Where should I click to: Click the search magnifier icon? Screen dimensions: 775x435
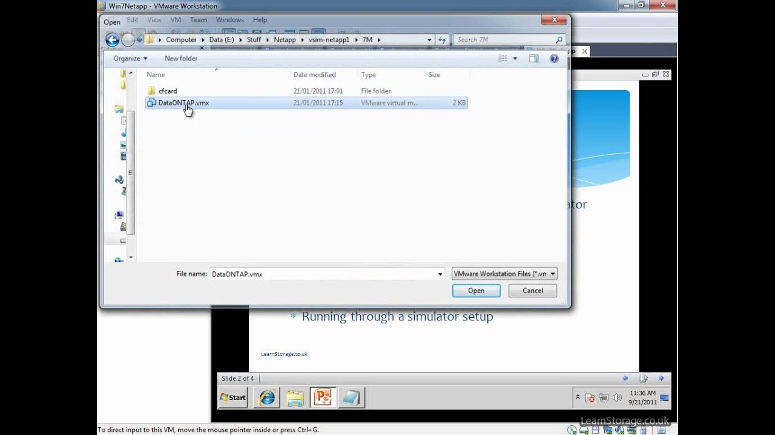pyautogui.click(x=559, y=40)
